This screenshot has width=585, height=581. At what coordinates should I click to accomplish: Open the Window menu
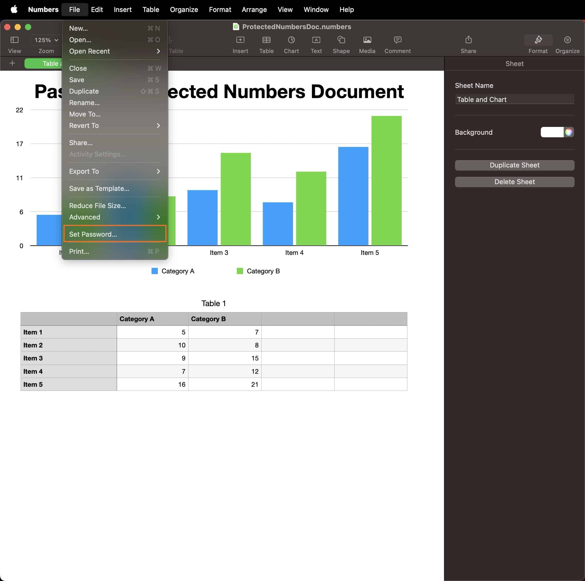point(316,9)
